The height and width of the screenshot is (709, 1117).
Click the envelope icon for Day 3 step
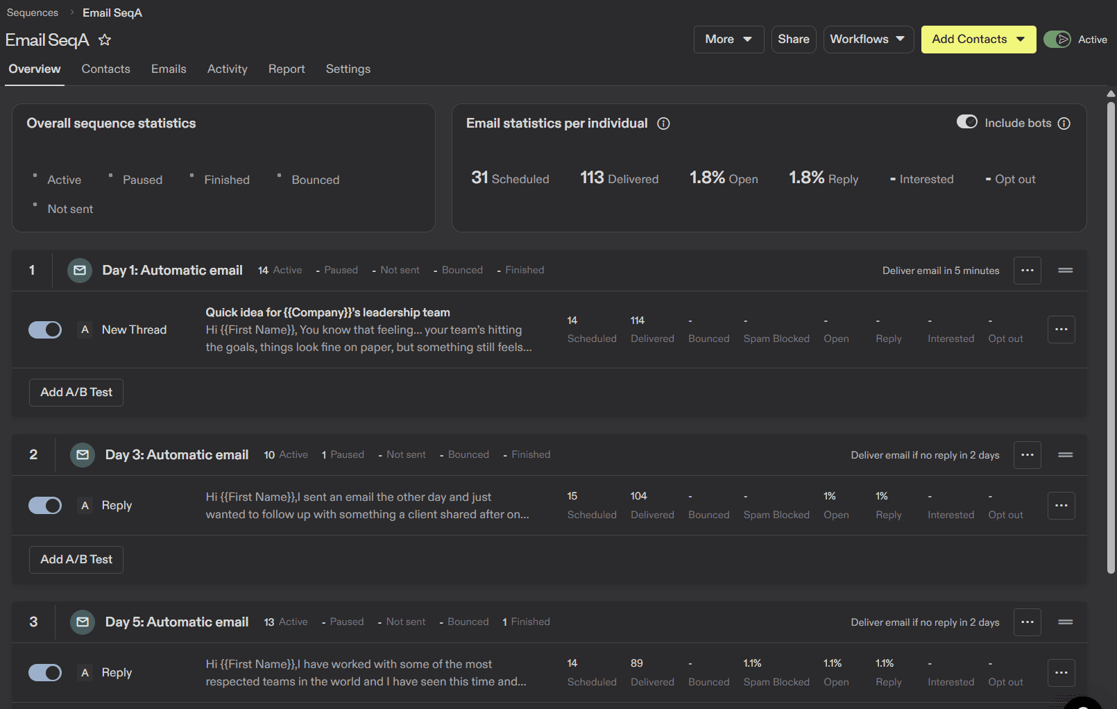coord(83,455)
